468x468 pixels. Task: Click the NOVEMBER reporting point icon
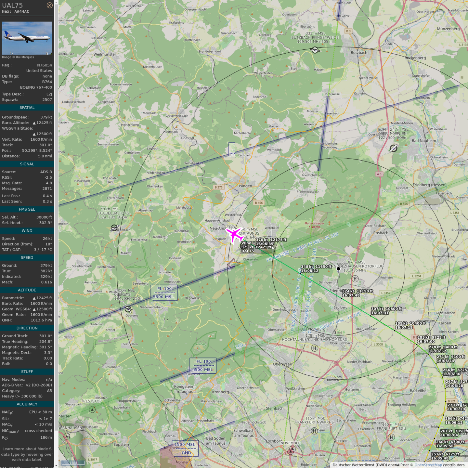292,449
